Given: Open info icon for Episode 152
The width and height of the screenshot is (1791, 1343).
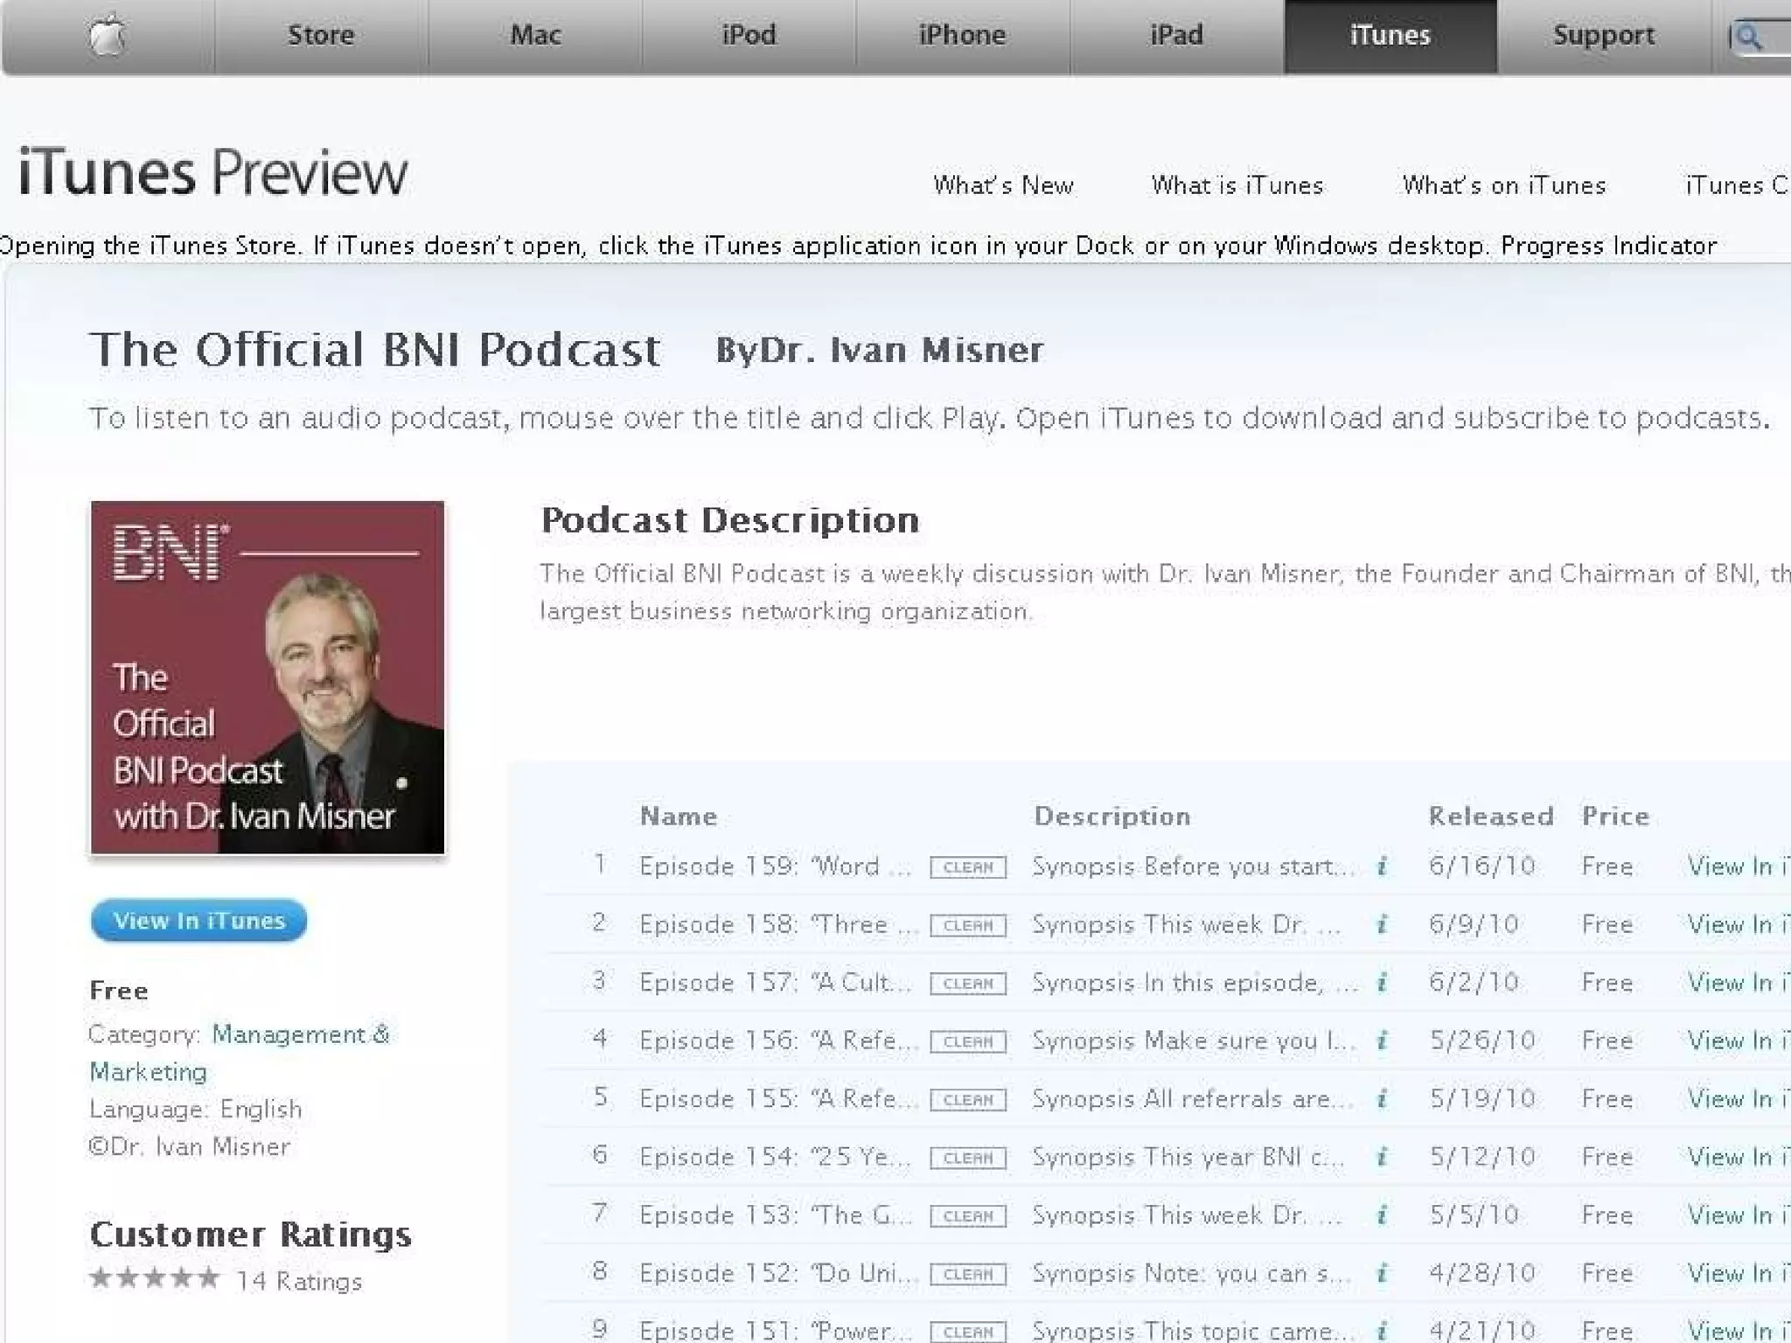Looking at the screenshot, I should tap(1382, 1273).
